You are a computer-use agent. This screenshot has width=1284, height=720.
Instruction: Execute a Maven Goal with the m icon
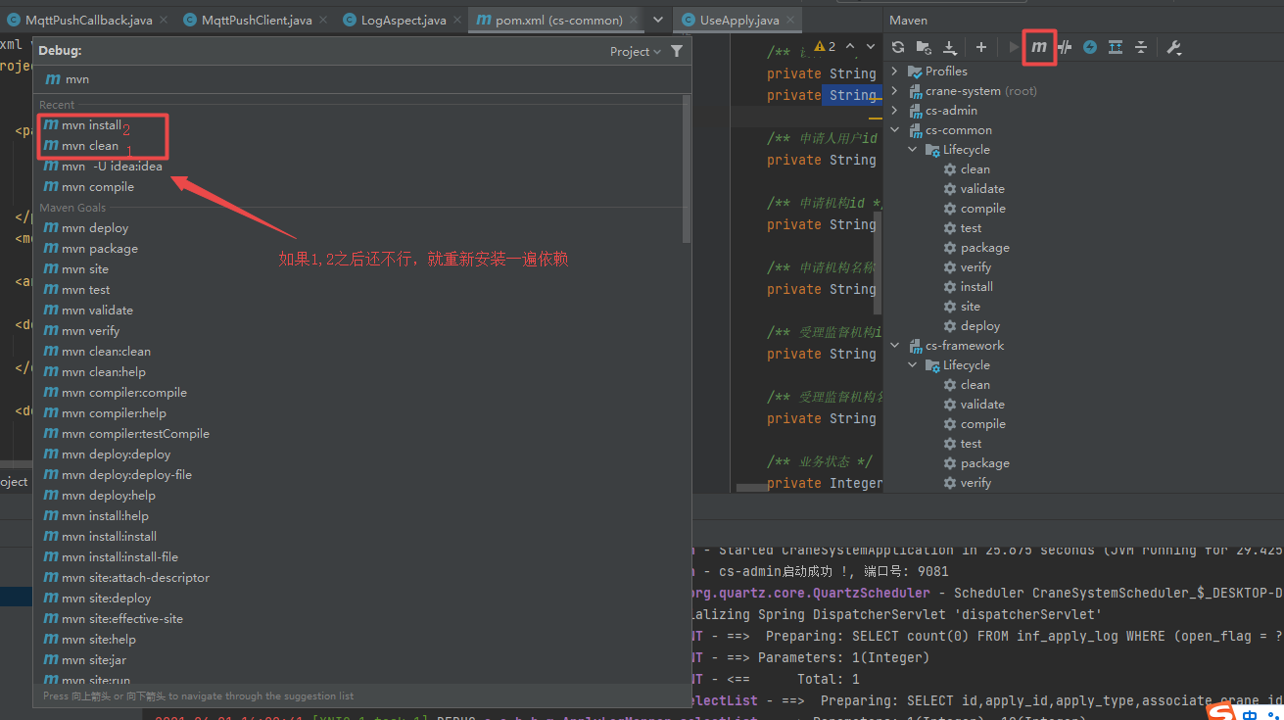tap(1040, 46)
